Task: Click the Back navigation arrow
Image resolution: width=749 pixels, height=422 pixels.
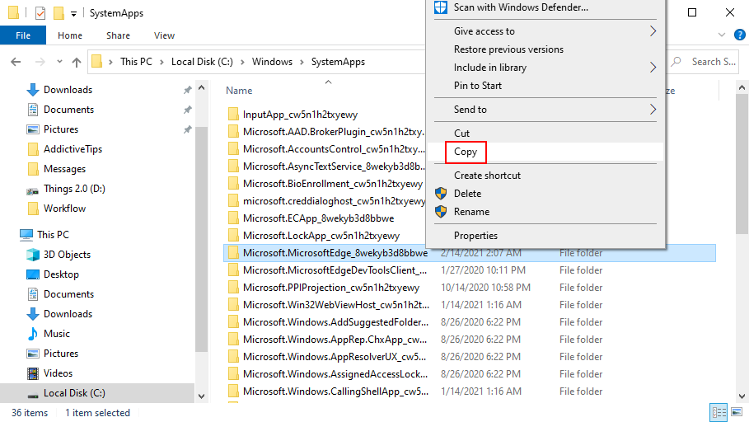Action: tap(16, 62)
